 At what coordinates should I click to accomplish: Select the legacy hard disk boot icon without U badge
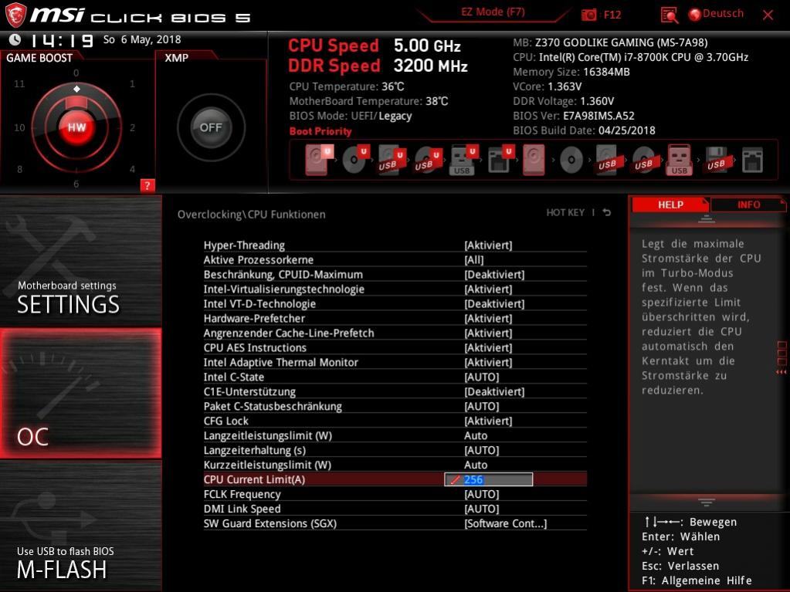coord(534,160)
